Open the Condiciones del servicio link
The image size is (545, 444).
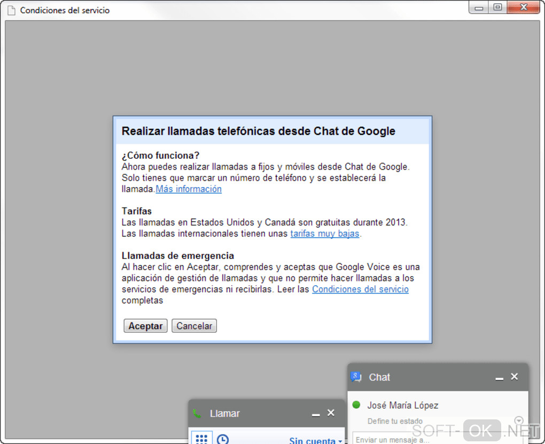[360, 289]
